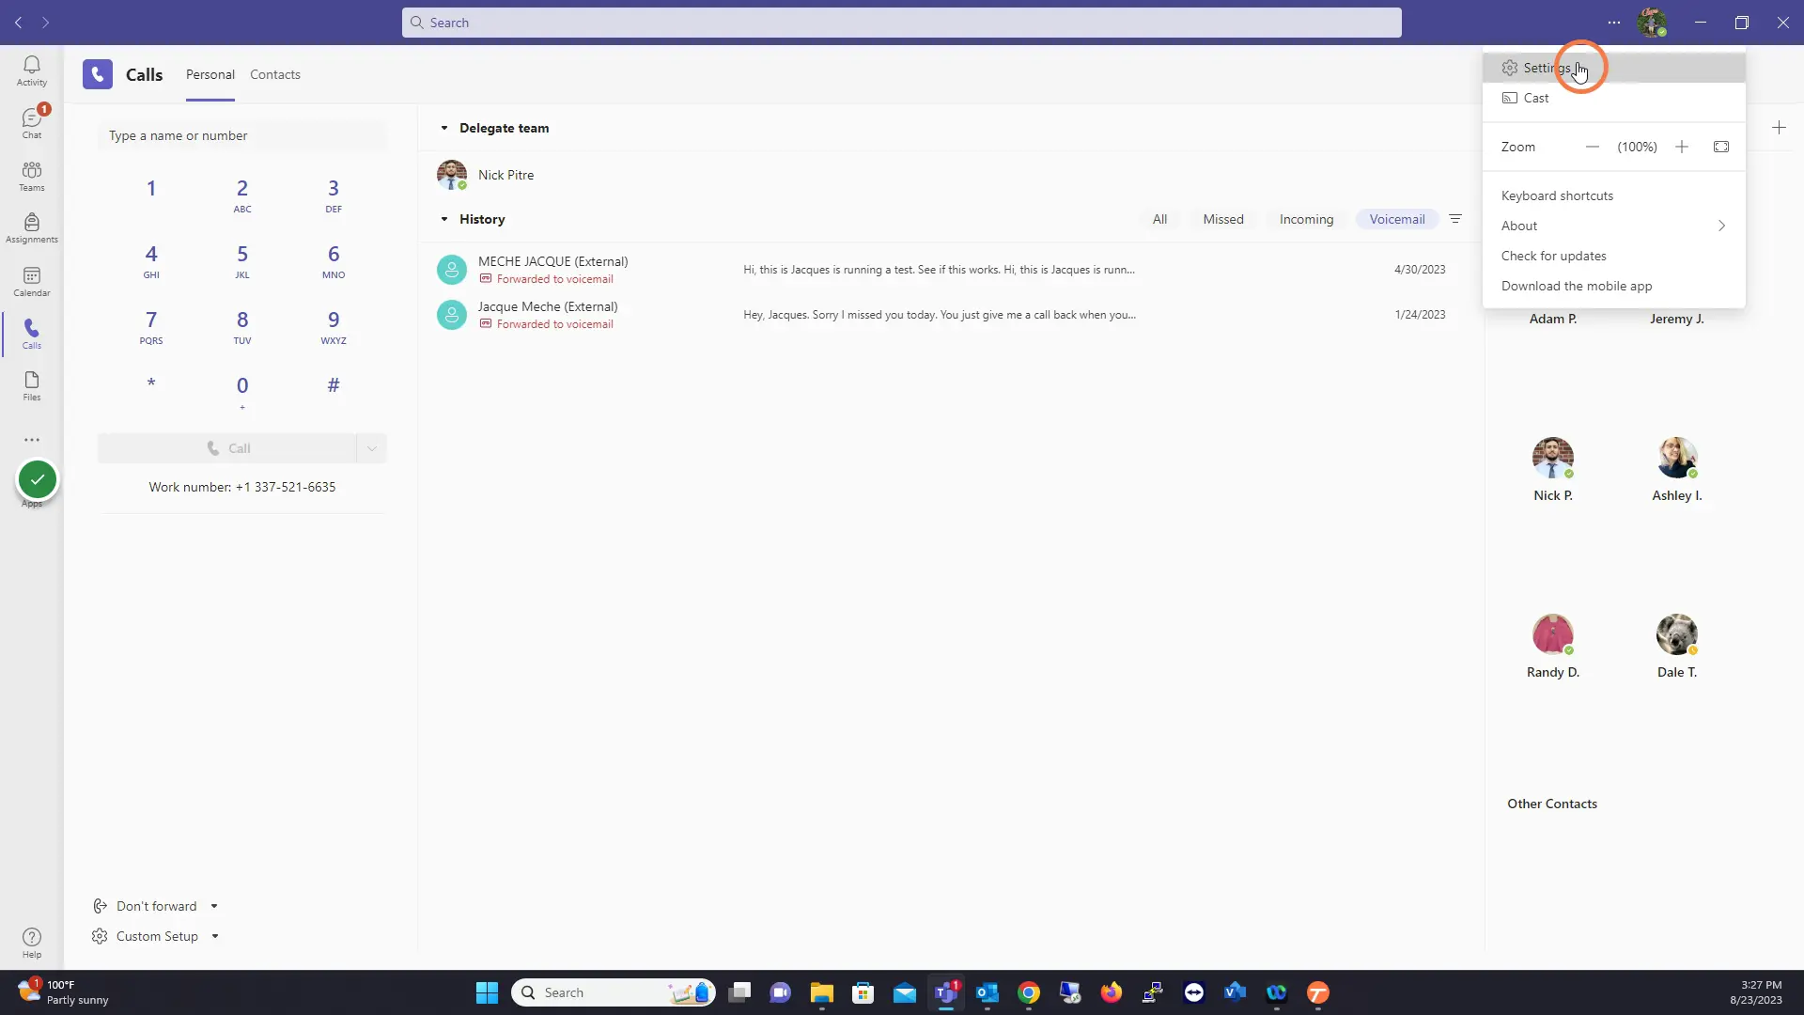Zoom out with the minus button
1804x1015 pixels.
pyautogui.click(x=1592, y=147)
